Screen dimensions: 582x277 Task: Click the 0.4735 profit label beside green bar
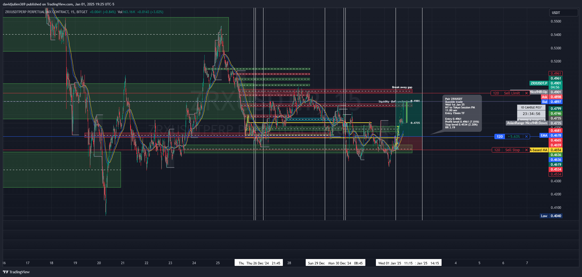415,123
